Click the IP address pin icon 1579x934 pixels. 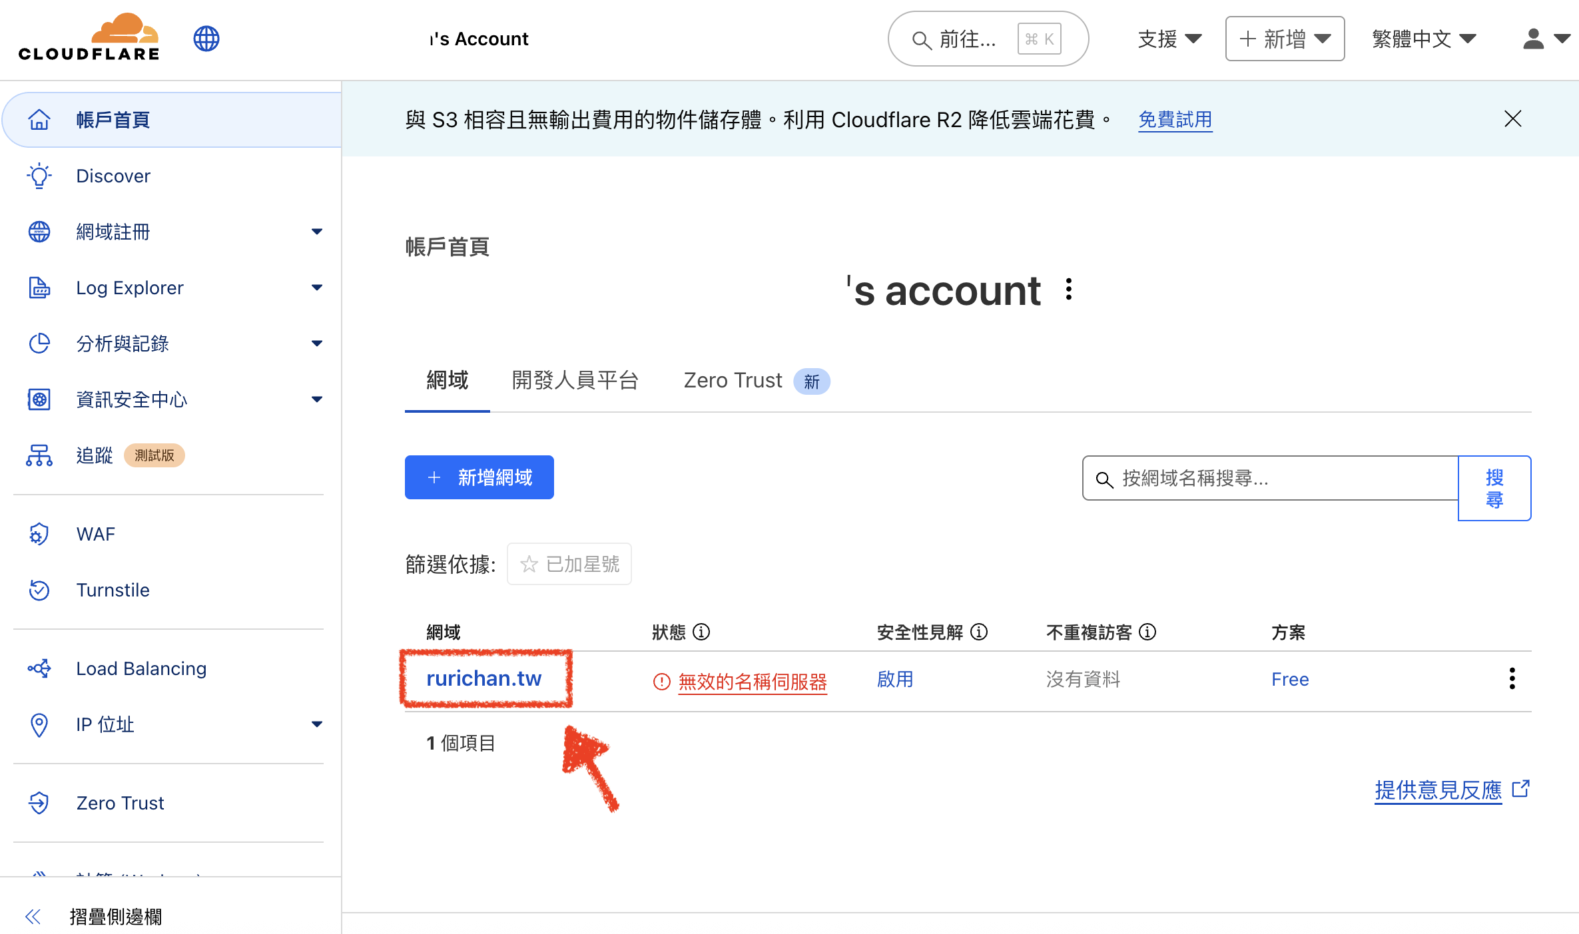tap(39, 724)
